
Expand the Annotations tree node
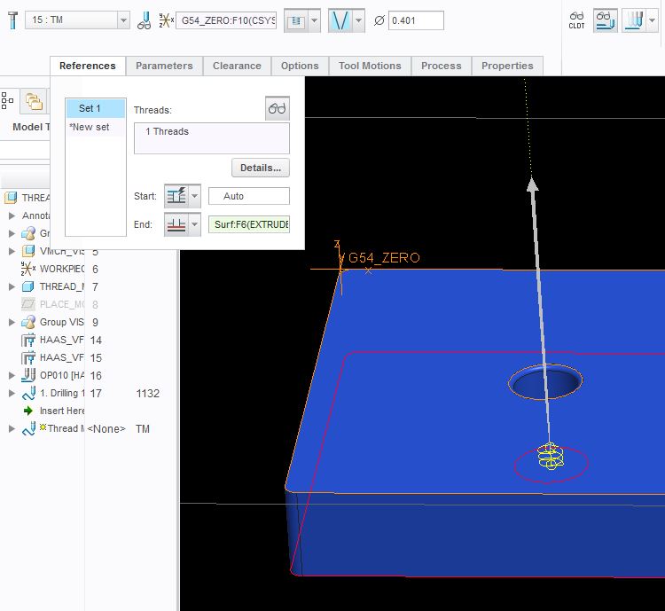(x=12, y=215)
